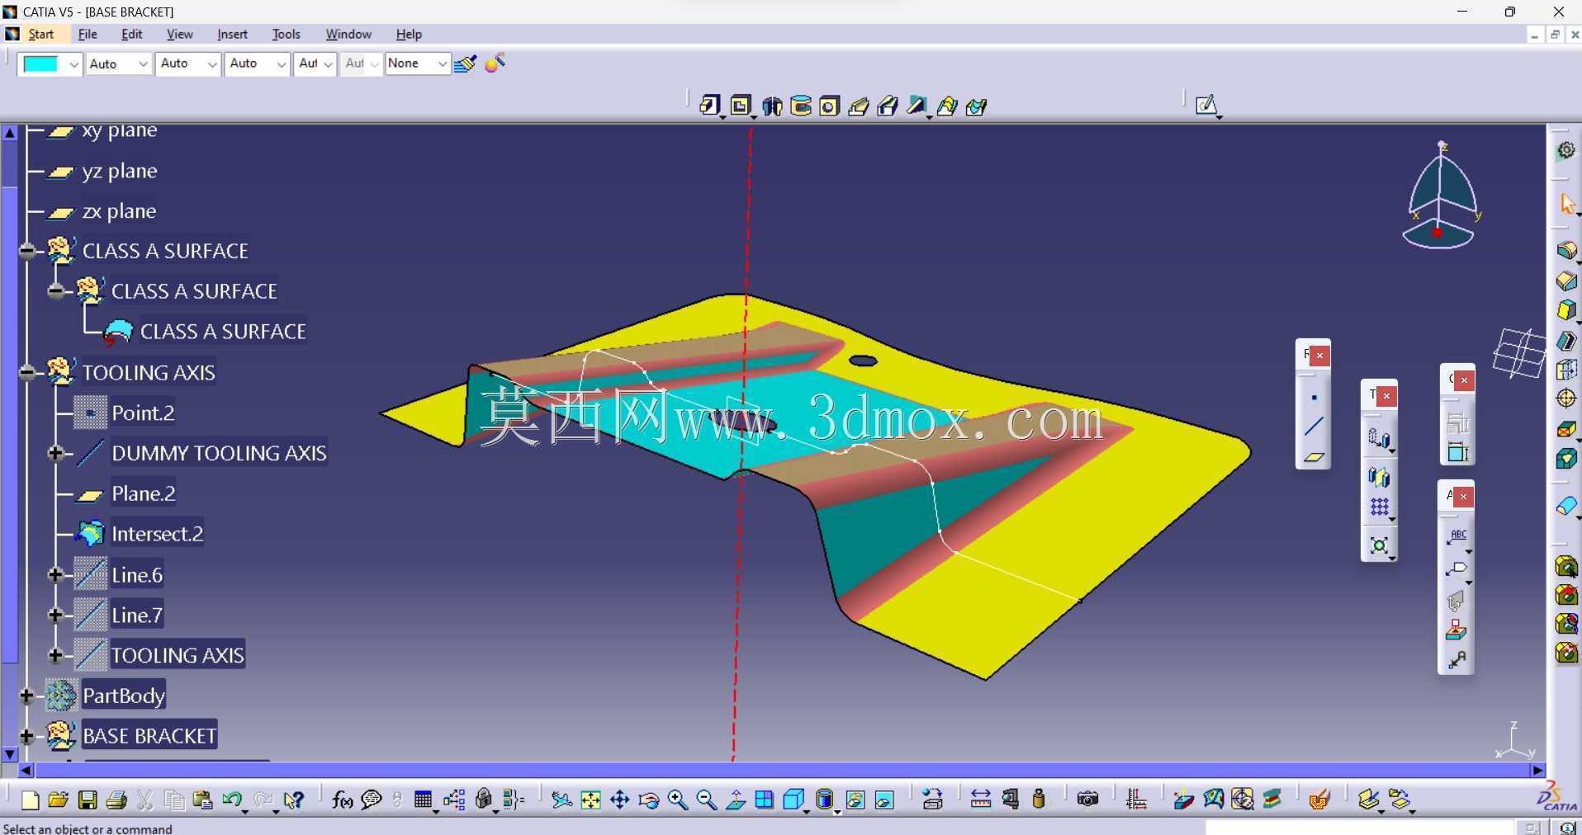Select the Multi-sections Solid tool icon
Screen dimensions: 1582x835
[x=947, y=106]
